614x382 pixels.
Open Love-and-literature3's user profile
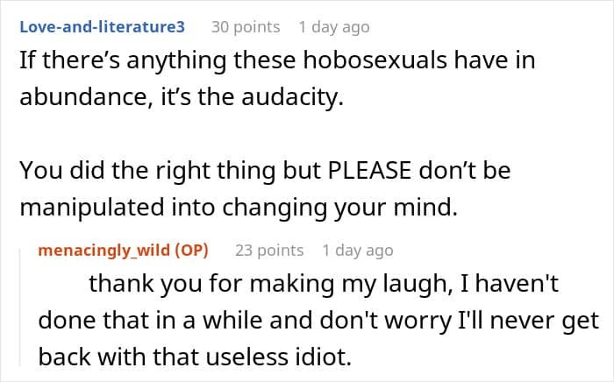[x=102, y=27]
